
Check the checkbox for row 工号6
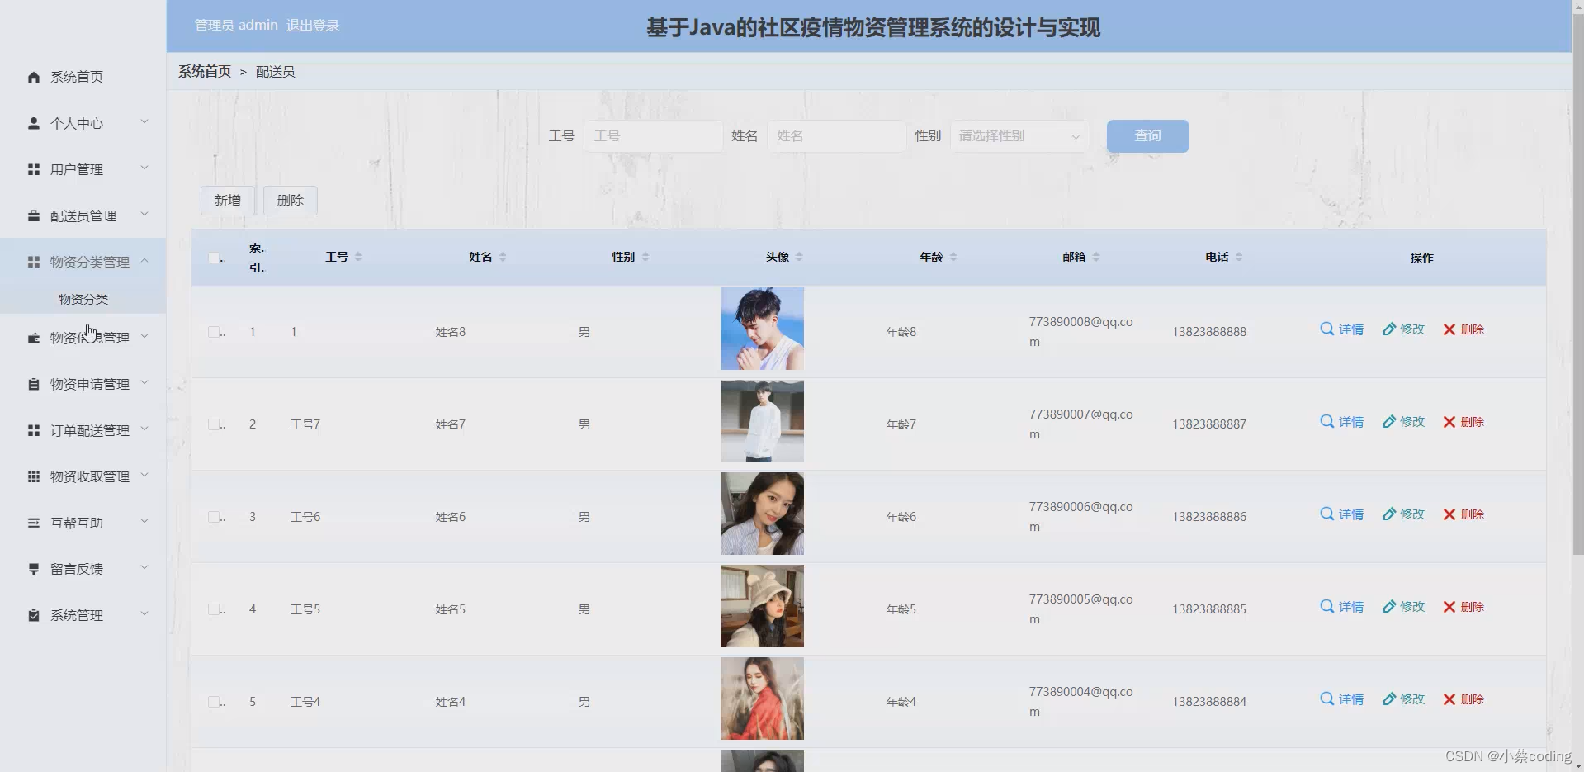click(214, 517)
